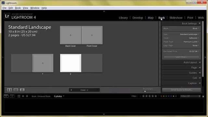Switch to Web module
The image size is (208, 117).
pyautogui.click(x=201, y=18)
